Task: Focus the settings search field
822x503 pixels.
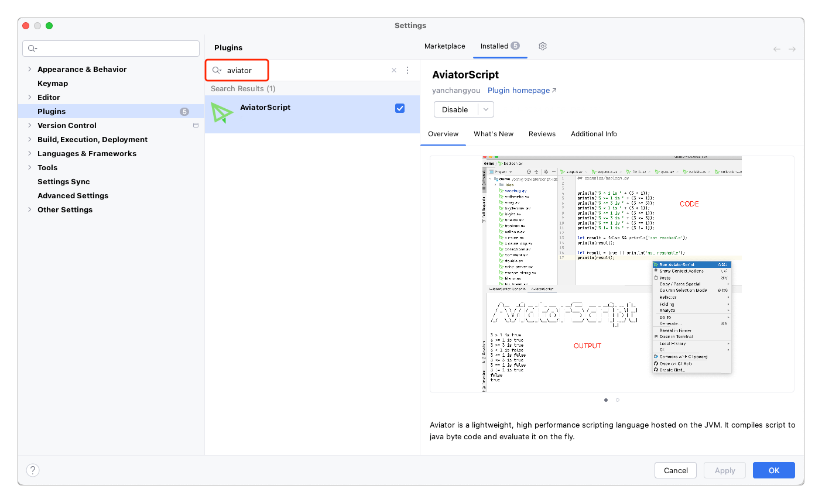Action: [x=111, y=49]
